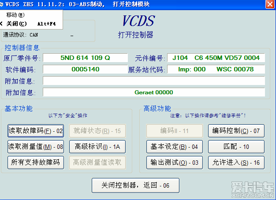
Task: Open 高级标识(I) - 1A
Action: (97, 147)
